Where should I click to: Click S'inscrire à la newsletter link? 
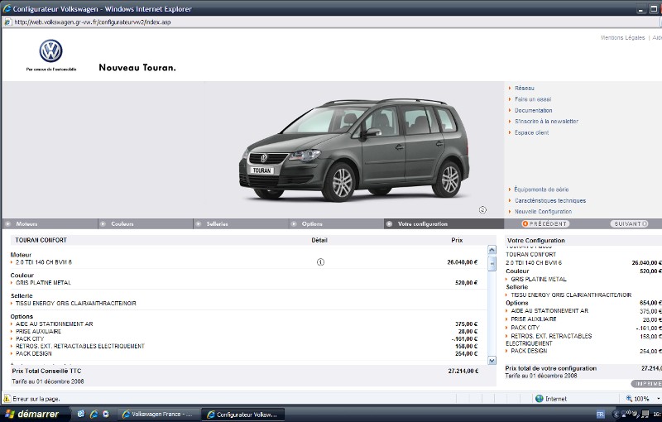(x=546, y=121)
